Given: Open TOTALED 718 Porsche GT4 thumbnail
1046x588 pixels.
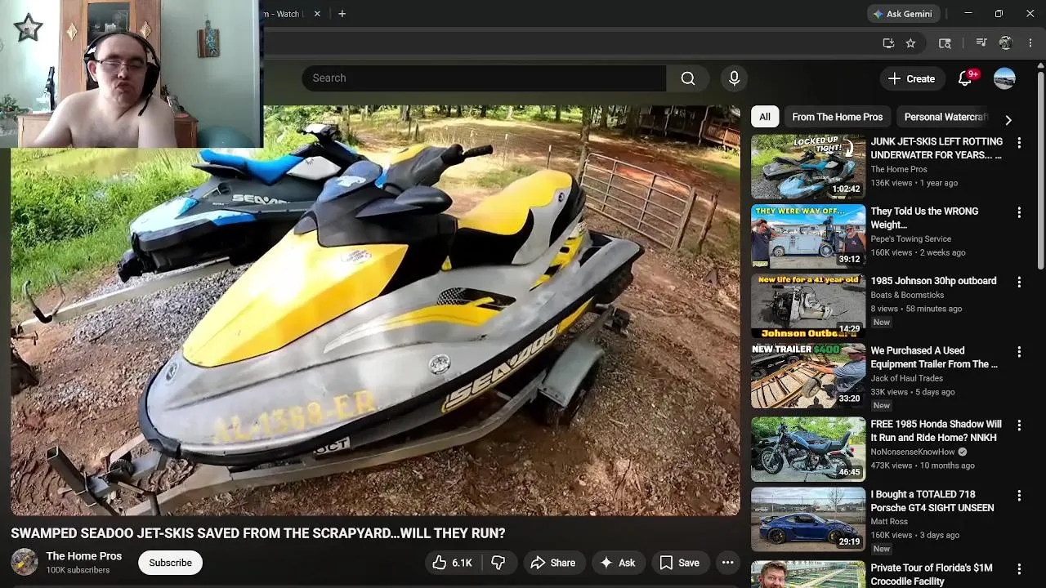Looking at the screenshot, I should [808, 519].
